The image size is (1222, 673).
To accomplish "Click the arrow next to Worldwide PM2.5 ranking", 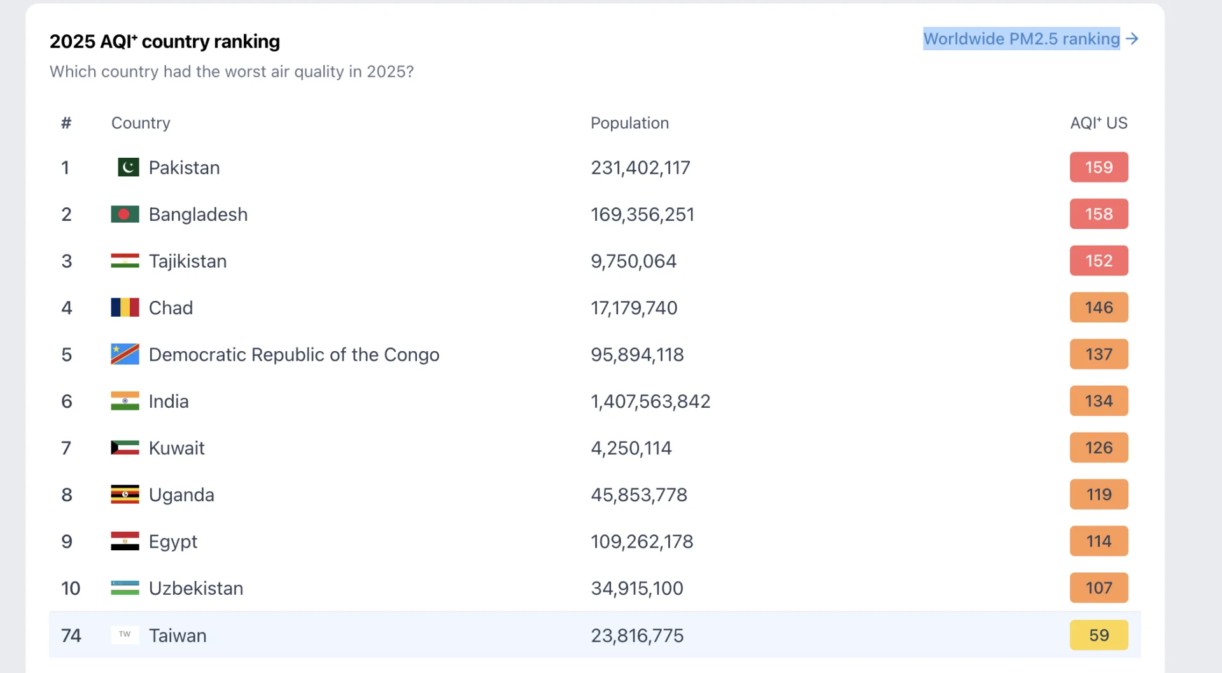I will [1132, 39].
